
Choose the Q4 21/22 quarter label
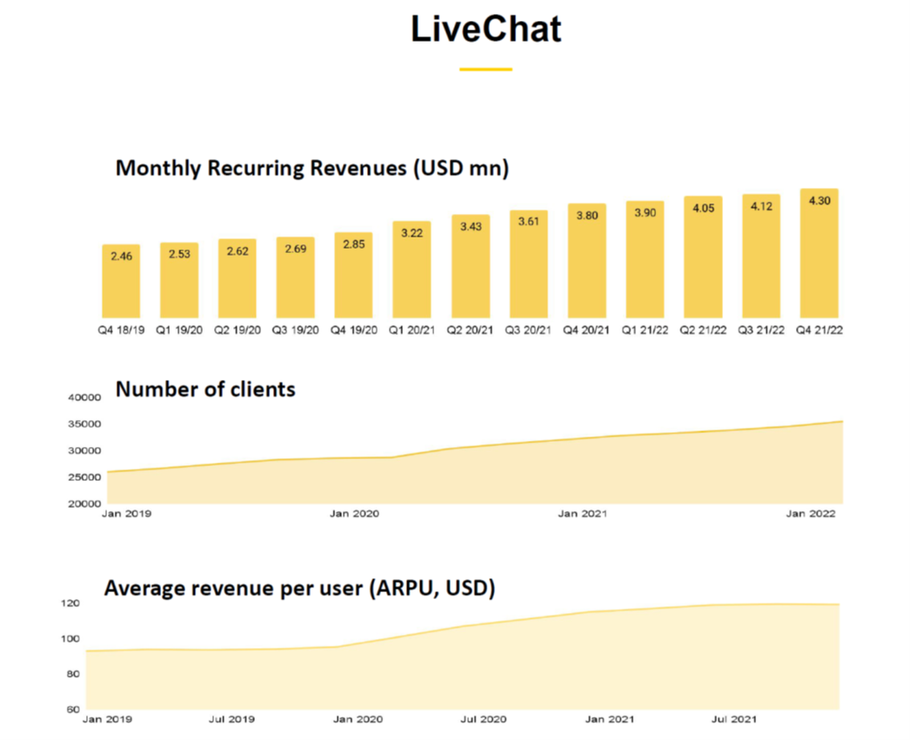point(820,330)
